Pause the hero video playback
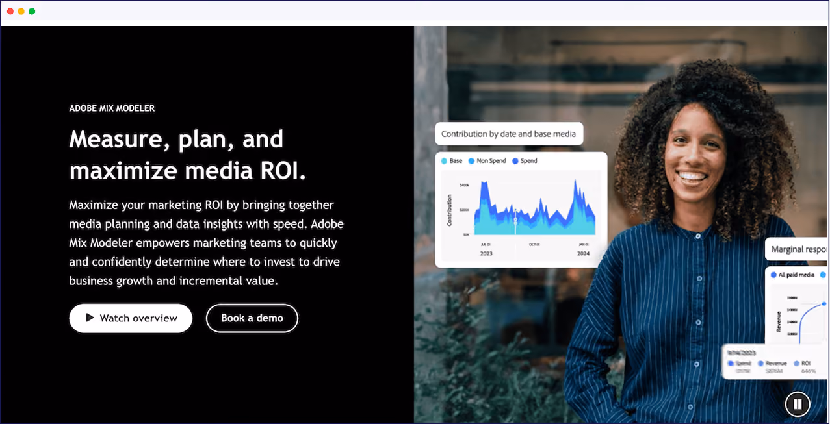Image resolution: width=830 pixels, height=424 pixels. pyautogui.click(x=798, y=404)
